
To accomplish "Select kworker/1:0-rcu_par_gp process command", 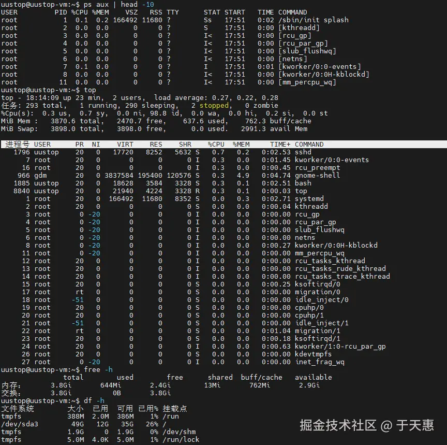I will point(340,347).
